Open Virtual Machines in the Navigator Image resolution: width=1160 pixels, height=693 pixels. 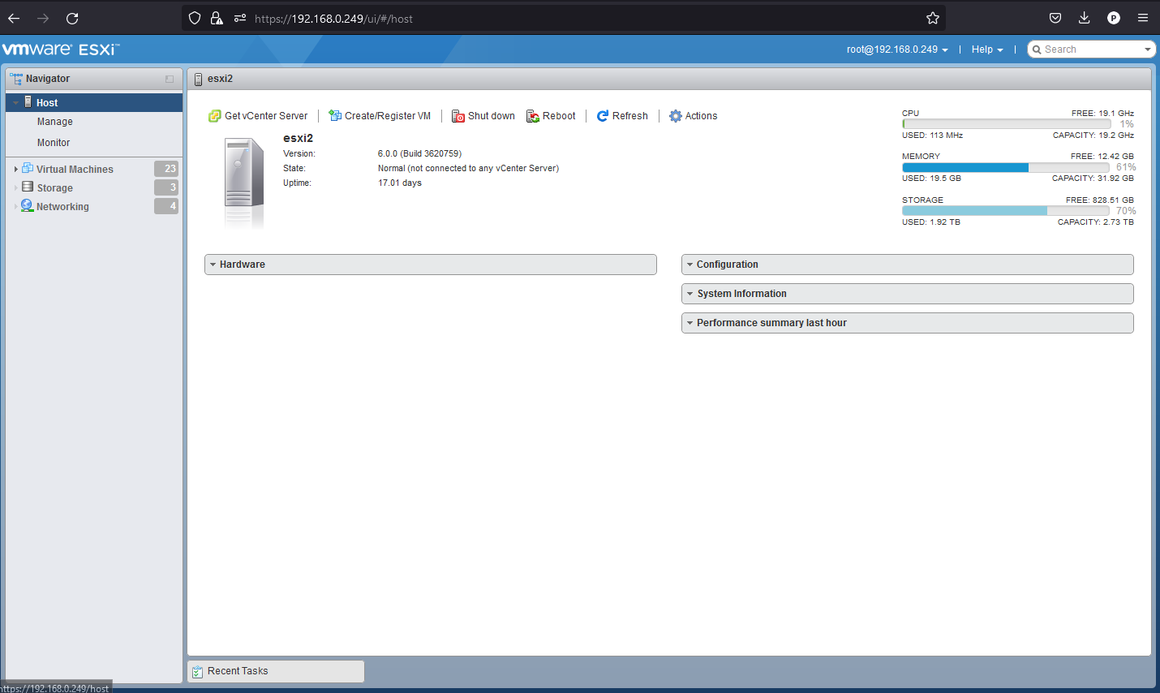75,170
